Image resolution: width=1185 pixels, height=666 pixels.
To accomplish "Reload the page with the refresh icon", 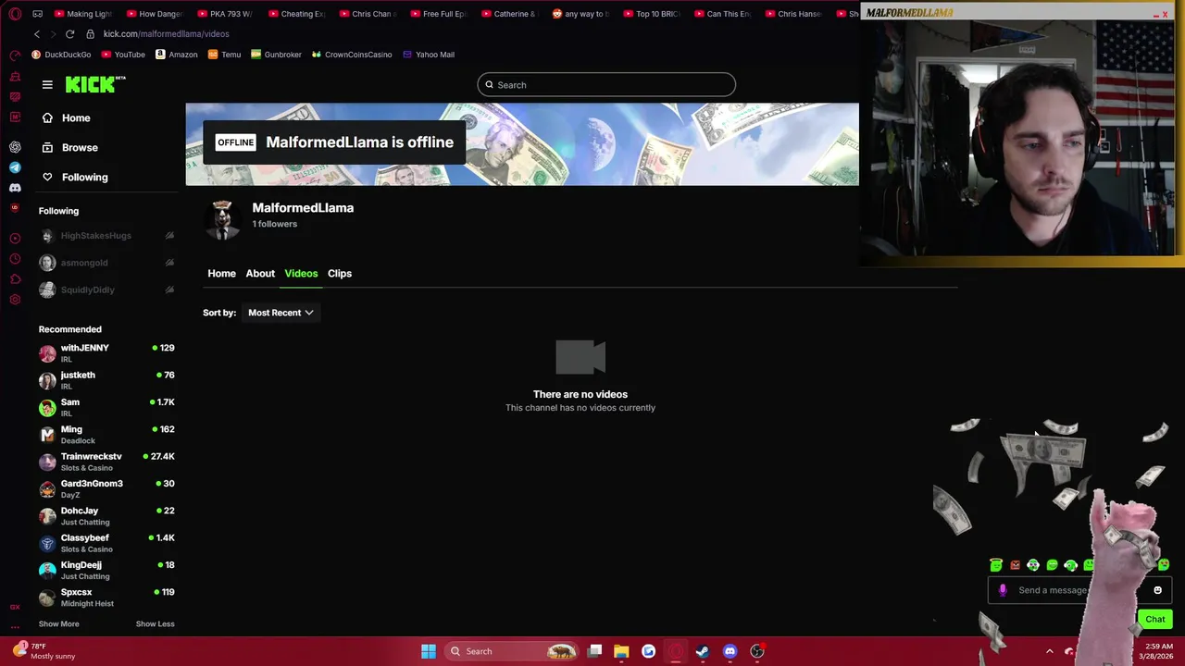I will pos(69,33).
